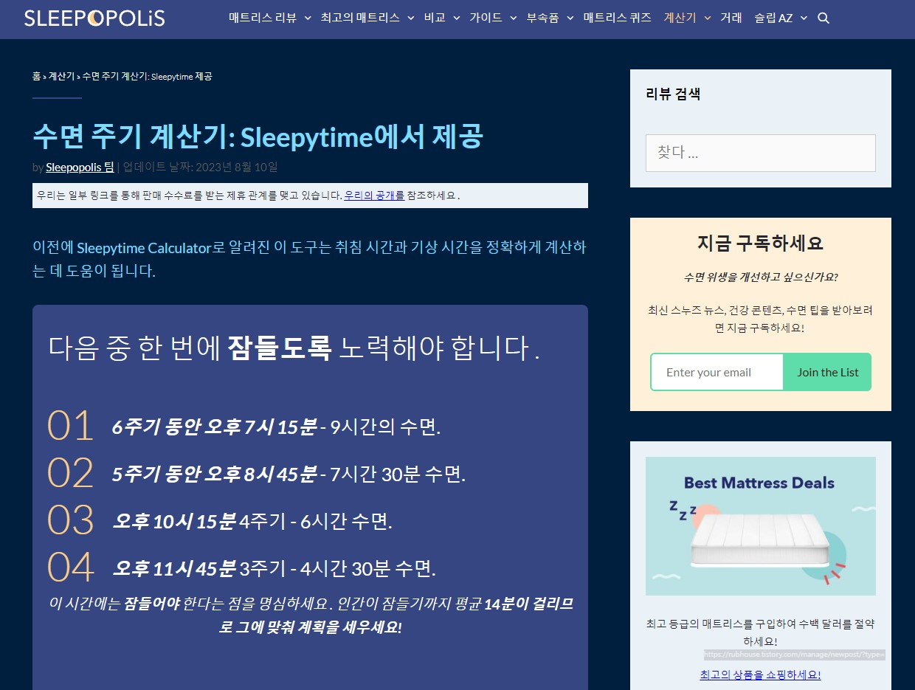Open the Sleepopolis logo home link
Viewport: 915px width, 690px height.
94,18
